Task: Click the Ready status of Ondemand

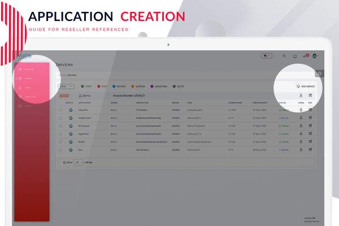Action: [284, 118]
